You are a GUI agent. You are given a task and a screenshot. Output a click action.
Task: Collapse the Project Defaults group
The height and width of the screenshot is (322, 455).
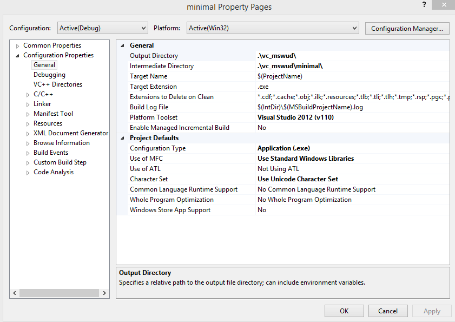122,137
